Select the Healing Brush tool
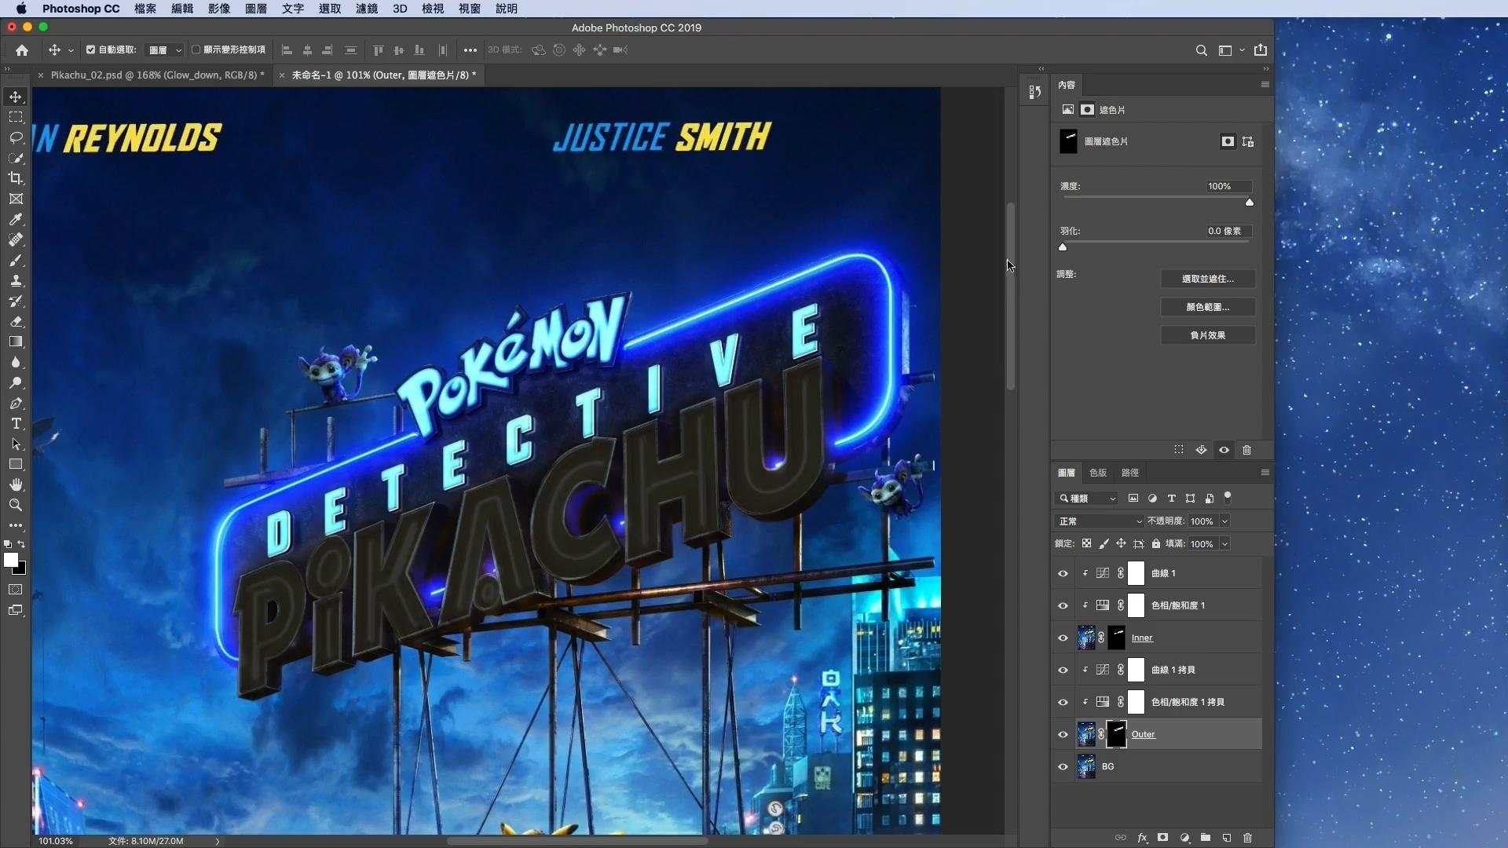 16,239
